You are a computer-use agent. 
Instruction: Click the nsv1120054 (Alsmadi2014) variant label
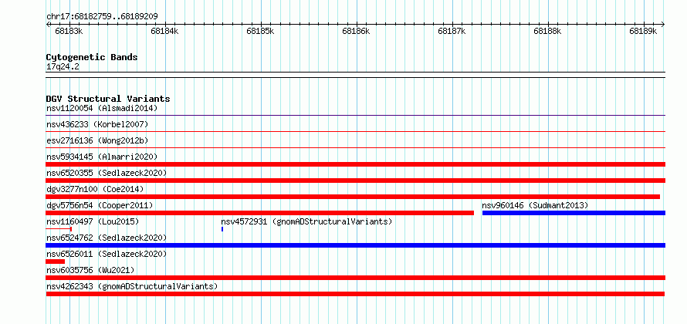tap(102, 108)
